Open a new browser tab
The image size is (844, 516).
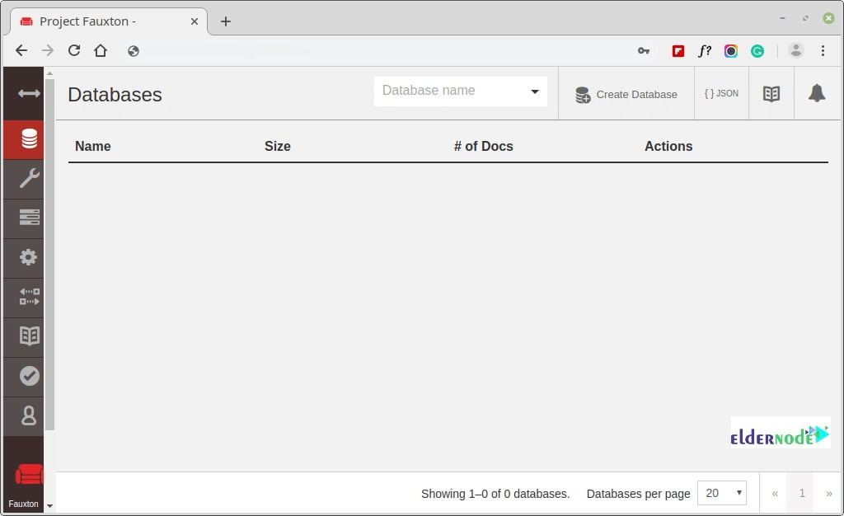click(x=225, y=21)
